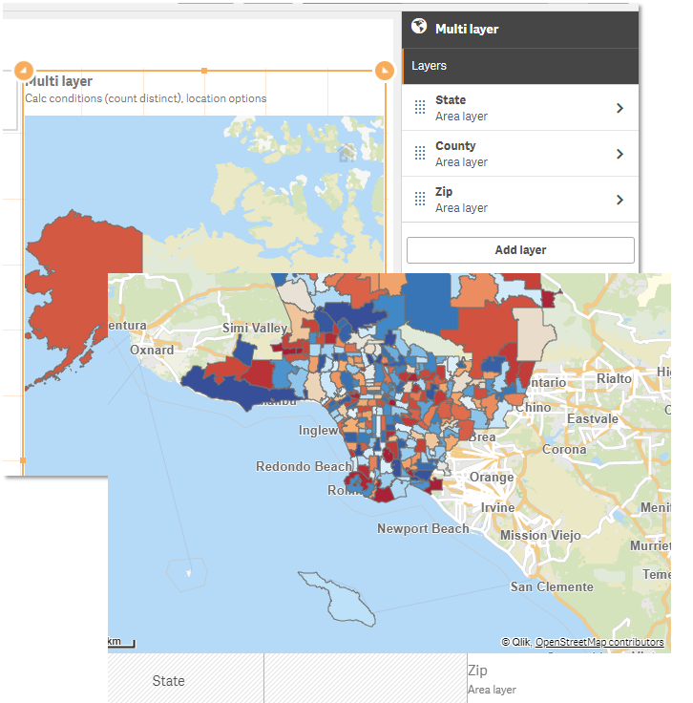Expand the Zip area layer settings
Image resolution: width=693 pixels, height=703 pixels.
coord(620,200)
